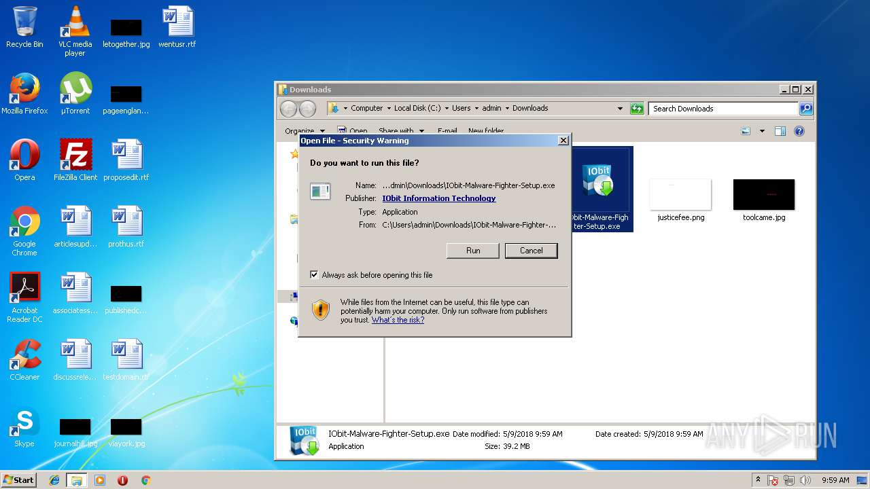The width and height of the screenshot is (870, 489).
Task: Select VLC media player desktop shortcut
Action: (75, 31)
